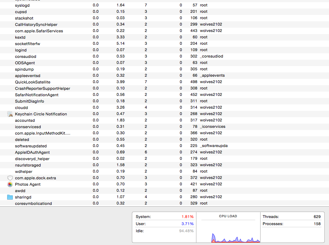Viewport: 329px width, 245px height.
Task: Select the kextd process row
Action: tap(165, 37)
